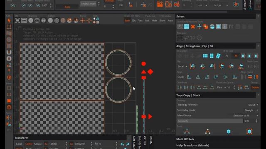Toggle the Enable group button
266x149 pixels.
255,87
